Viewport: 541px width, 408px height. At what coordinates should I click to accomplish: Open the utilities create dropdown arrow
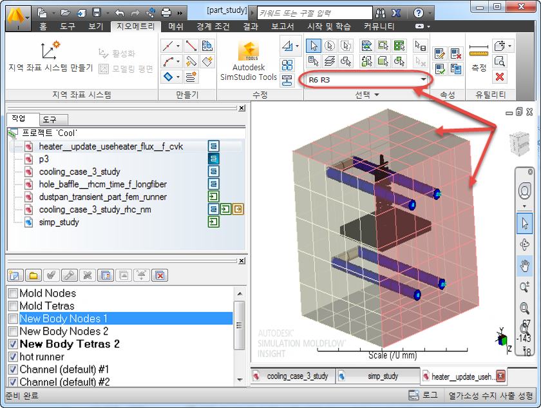click(509, 46)
